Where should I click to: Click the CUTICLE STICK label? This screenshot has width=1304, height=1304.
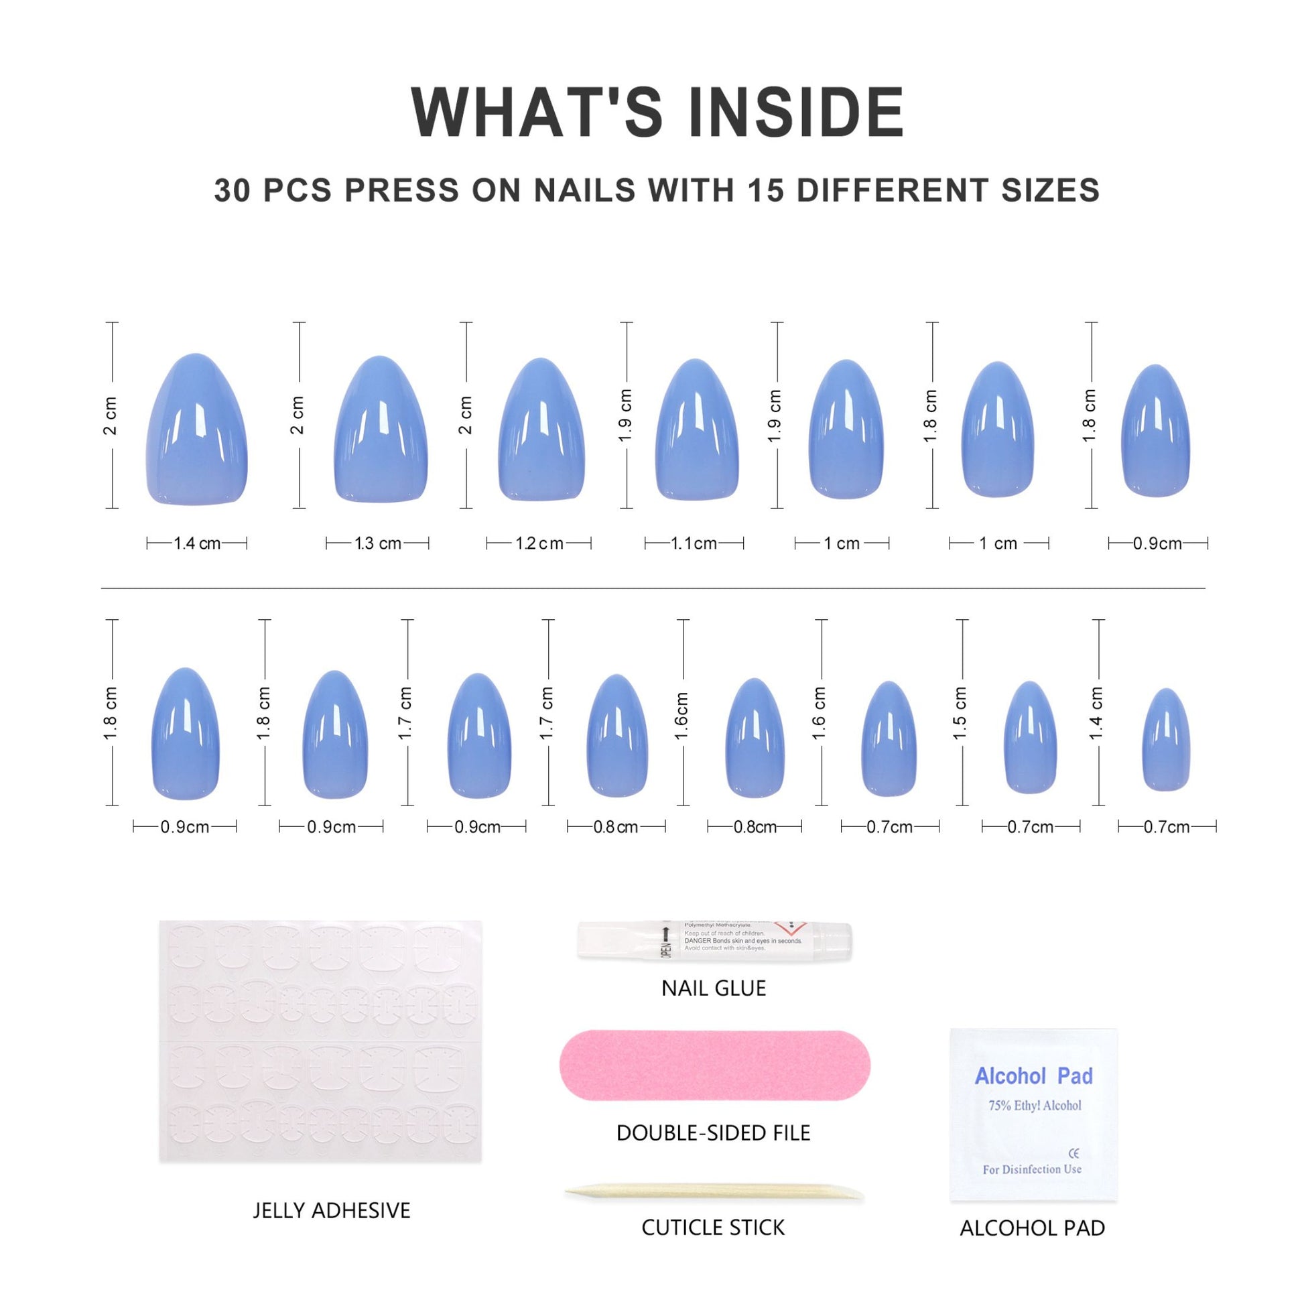(714, 1227)
